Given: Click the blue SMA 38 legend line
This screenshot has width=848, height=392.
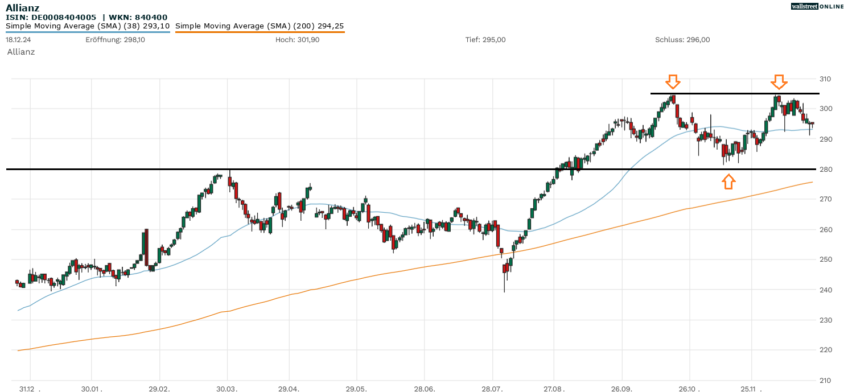Looking at the screenshot, I should pos(88,32).
